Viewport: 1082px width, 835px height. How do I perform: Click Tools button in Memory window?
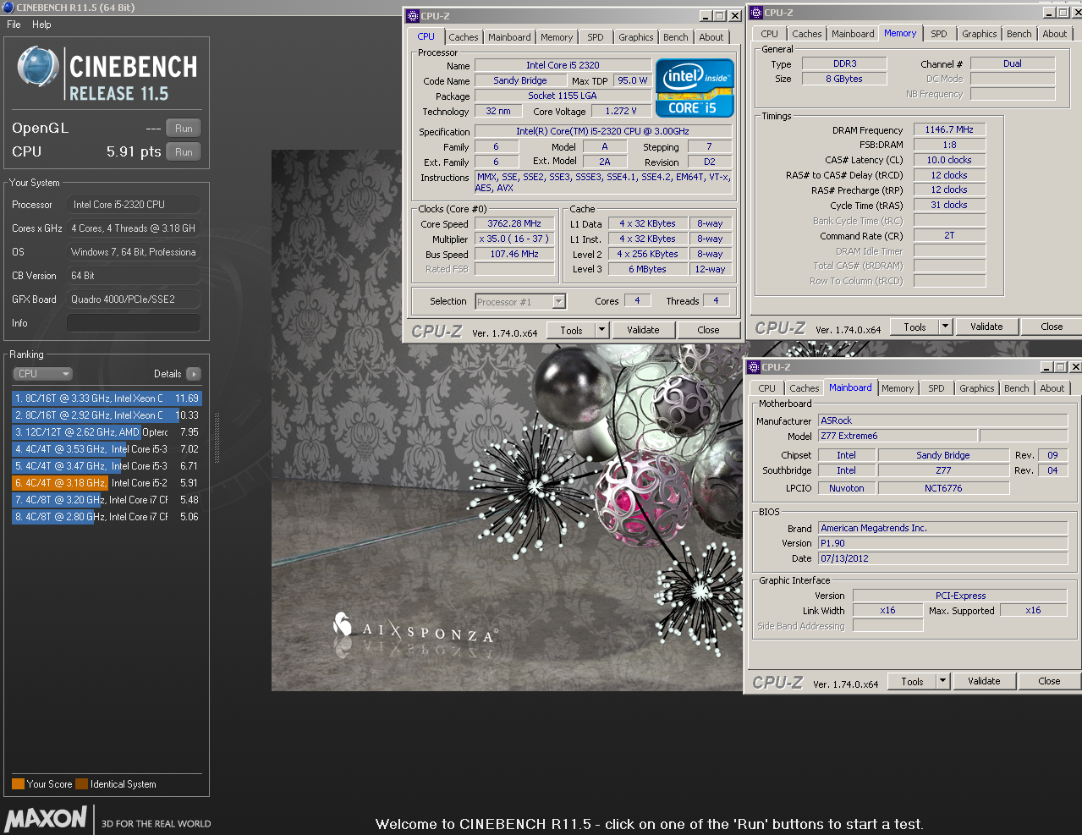[914, 327]
